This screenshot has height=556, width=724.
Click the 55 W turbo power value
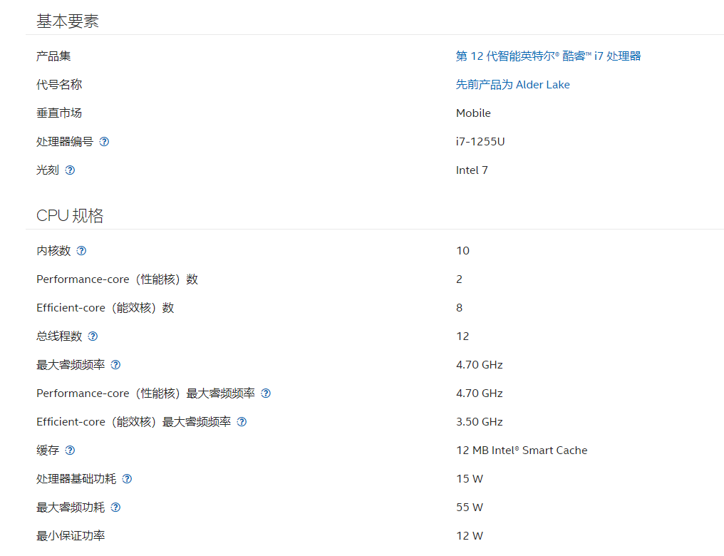click(x=470, y=508)
